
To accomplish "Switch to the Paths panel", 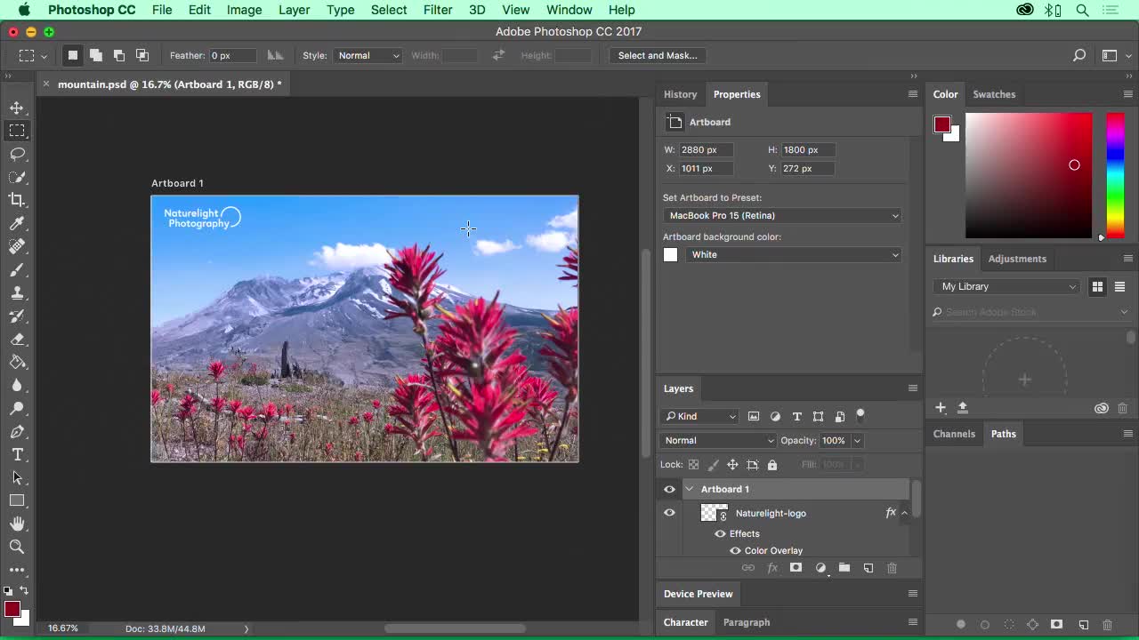I will click(x=1003, y=434).
